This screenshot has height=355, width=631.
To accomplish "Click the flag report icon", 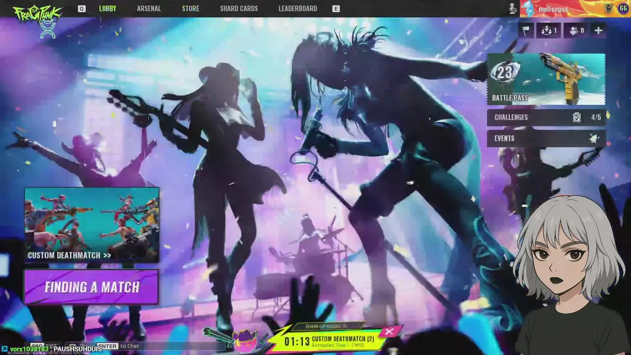I will click(526, 31).
